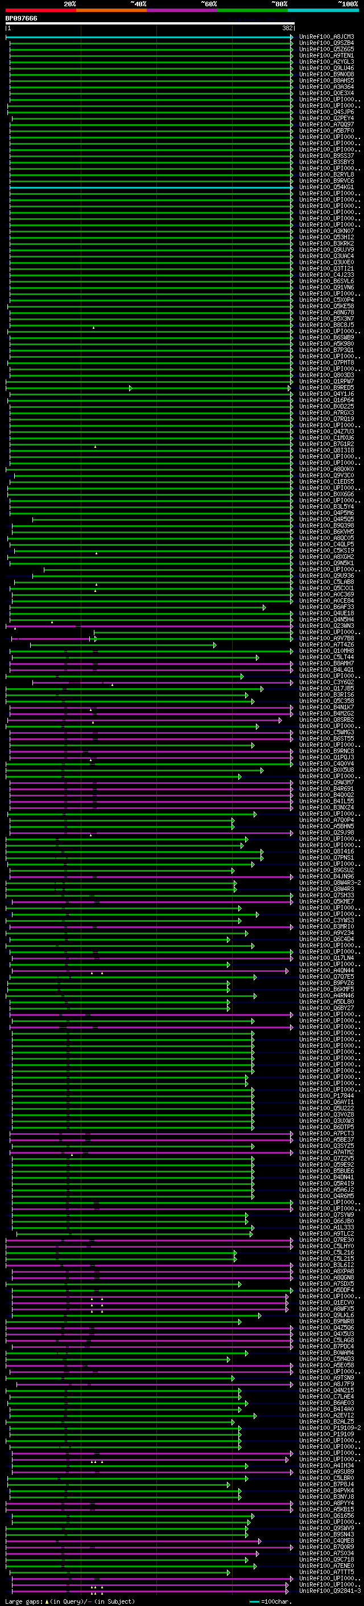Open hit UniRef100_Q54KG1

(x=326, y=187)
